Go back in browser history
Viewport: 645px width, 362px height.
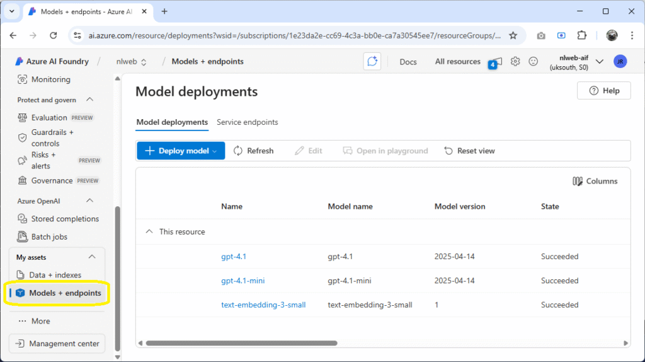[x=13, y=35]
